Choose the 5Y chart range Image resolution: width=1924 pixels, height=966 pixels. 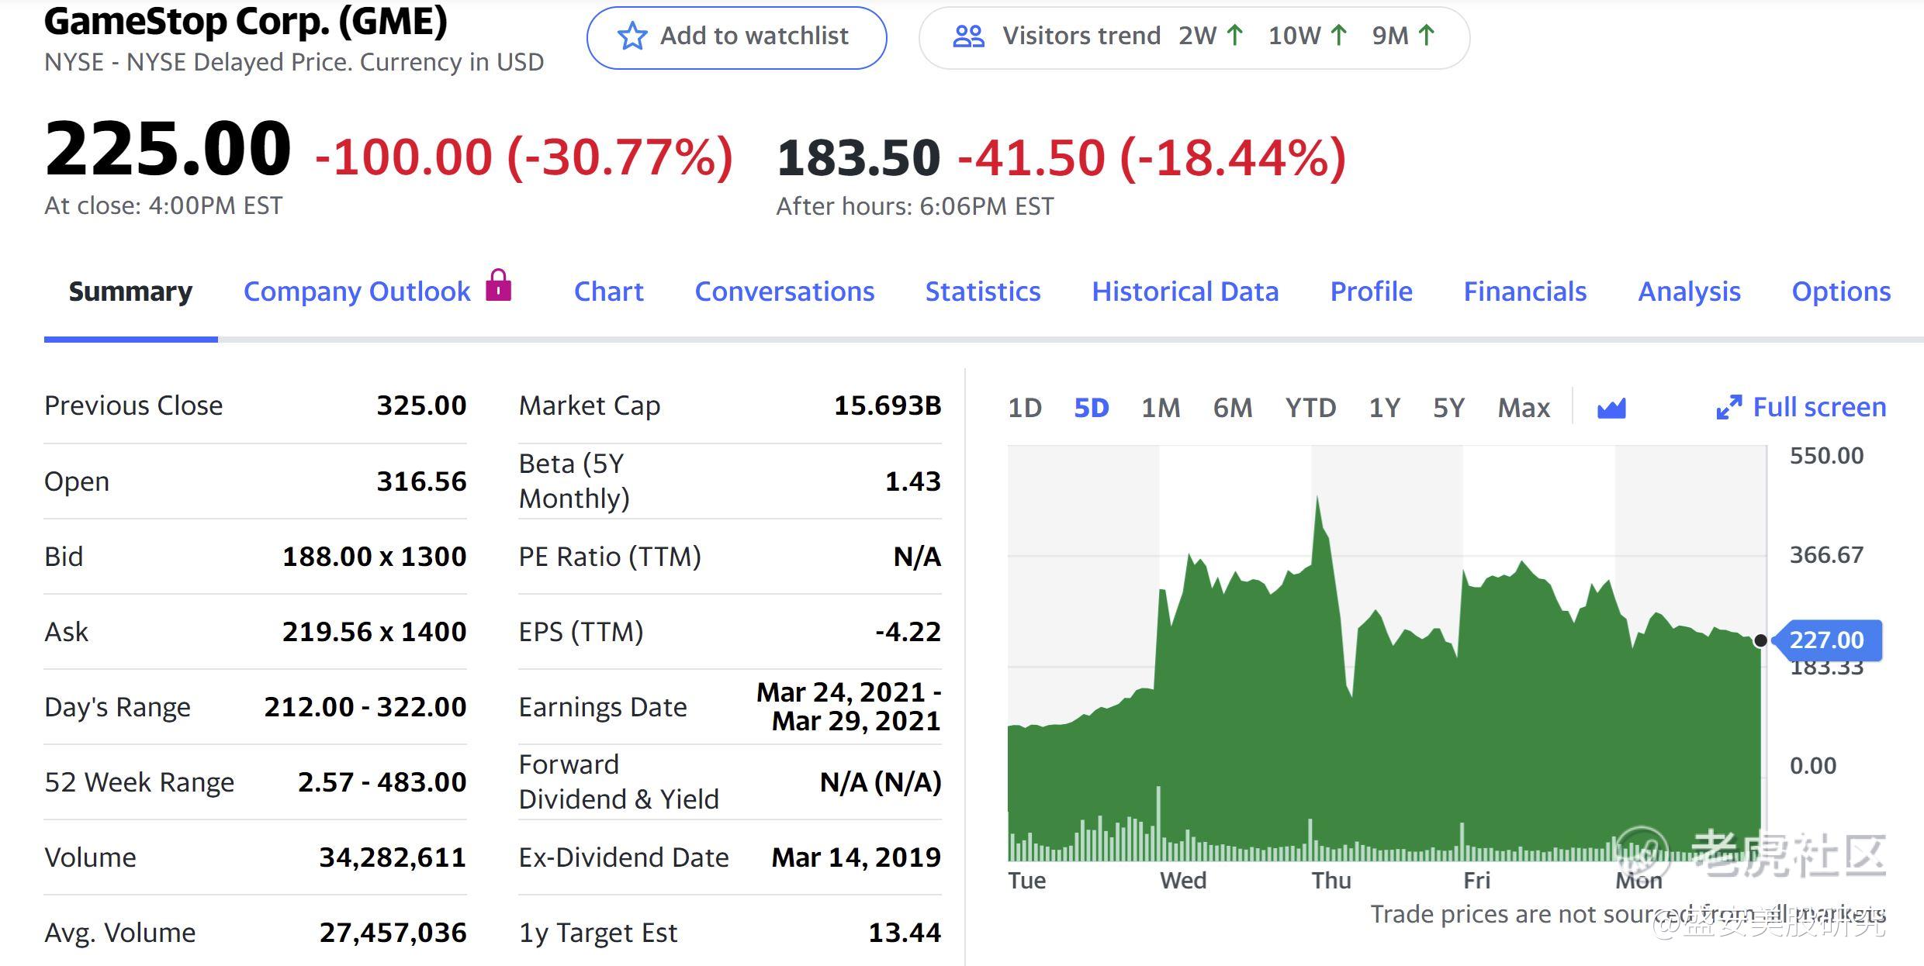click(1448, 408)
